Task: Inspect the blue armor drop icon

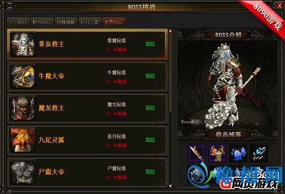Action: tap(238, 153)
